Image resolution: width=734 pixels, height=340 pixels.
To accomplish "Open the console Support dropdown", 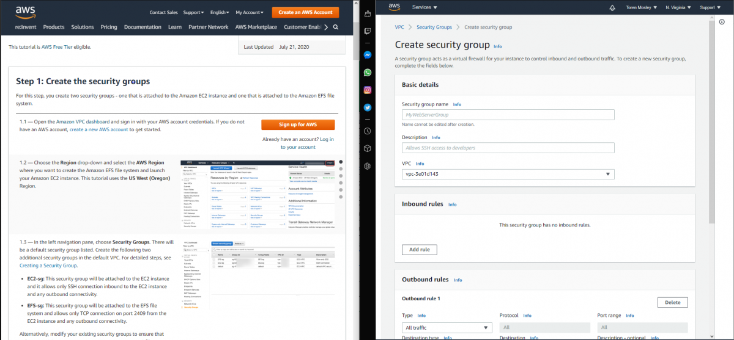I will (x=709, y=7).
